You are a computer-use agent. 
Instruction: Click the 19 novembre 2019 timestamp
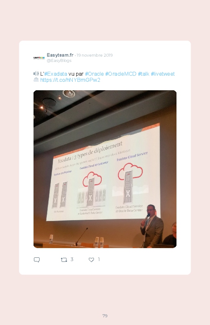94,55
